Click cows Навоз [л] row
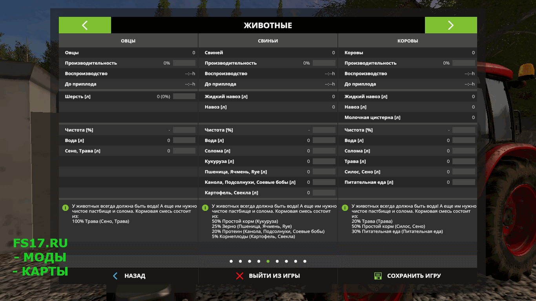536x301 pixels. (408, 107)
